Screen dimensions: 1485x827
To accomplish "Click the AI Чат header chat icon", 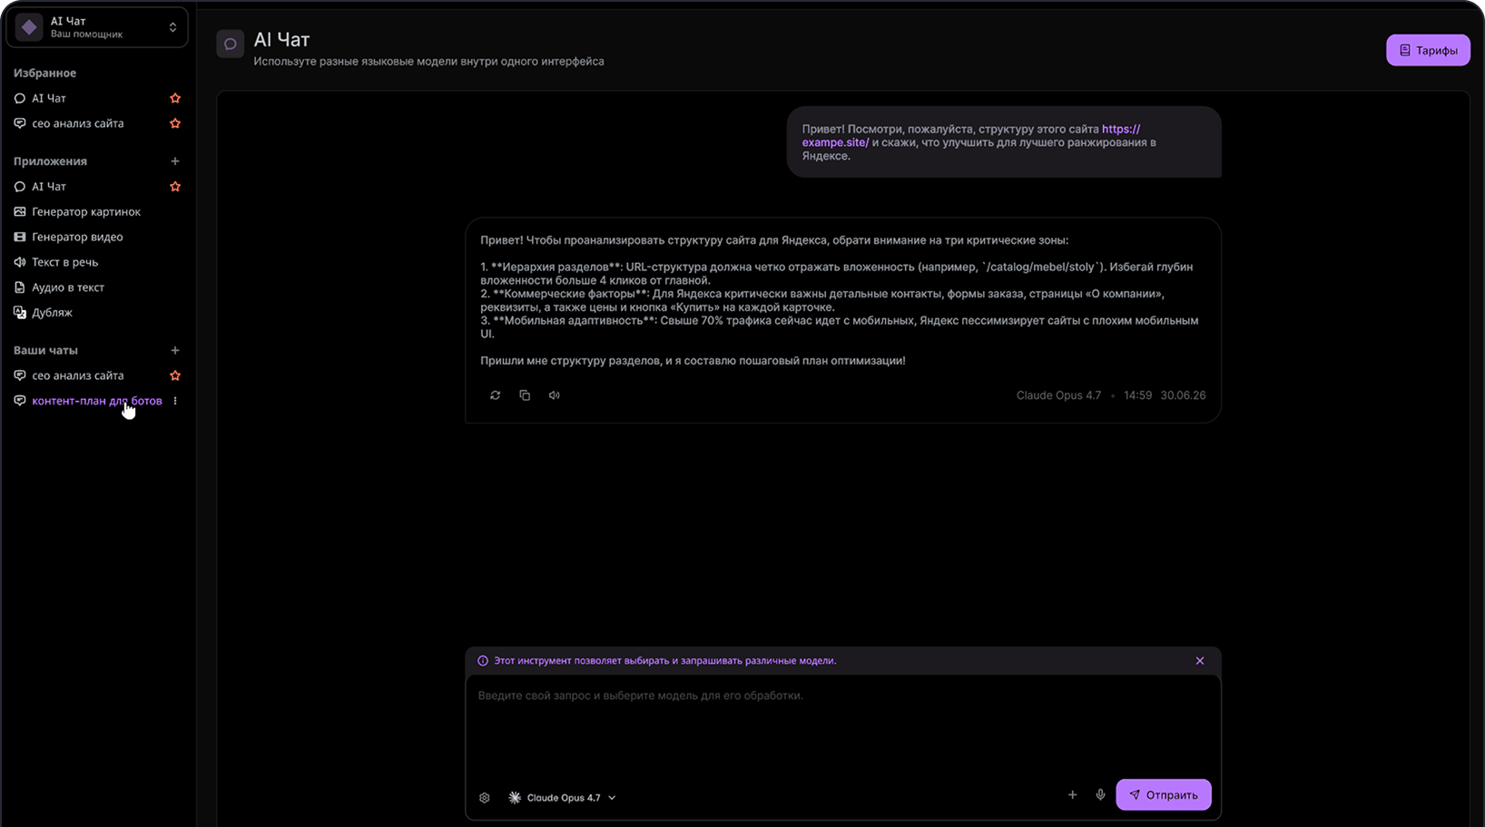I will (231, 44).
